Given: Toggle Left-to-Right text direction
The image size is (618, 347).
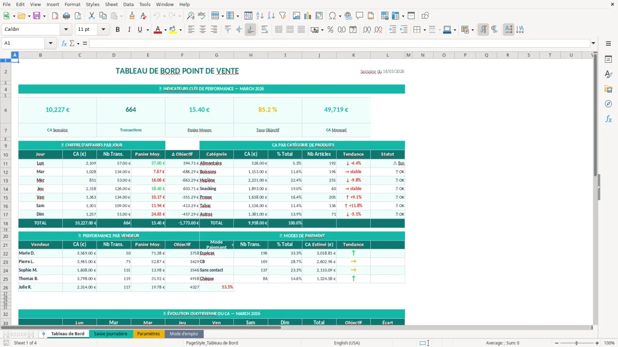Looking at the screenshot, I should tap(483, 30).
